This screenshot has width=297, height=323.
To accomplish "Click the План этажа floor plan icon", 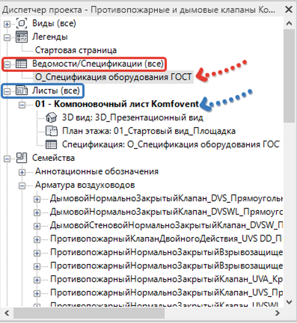I will tap(51, 131).
